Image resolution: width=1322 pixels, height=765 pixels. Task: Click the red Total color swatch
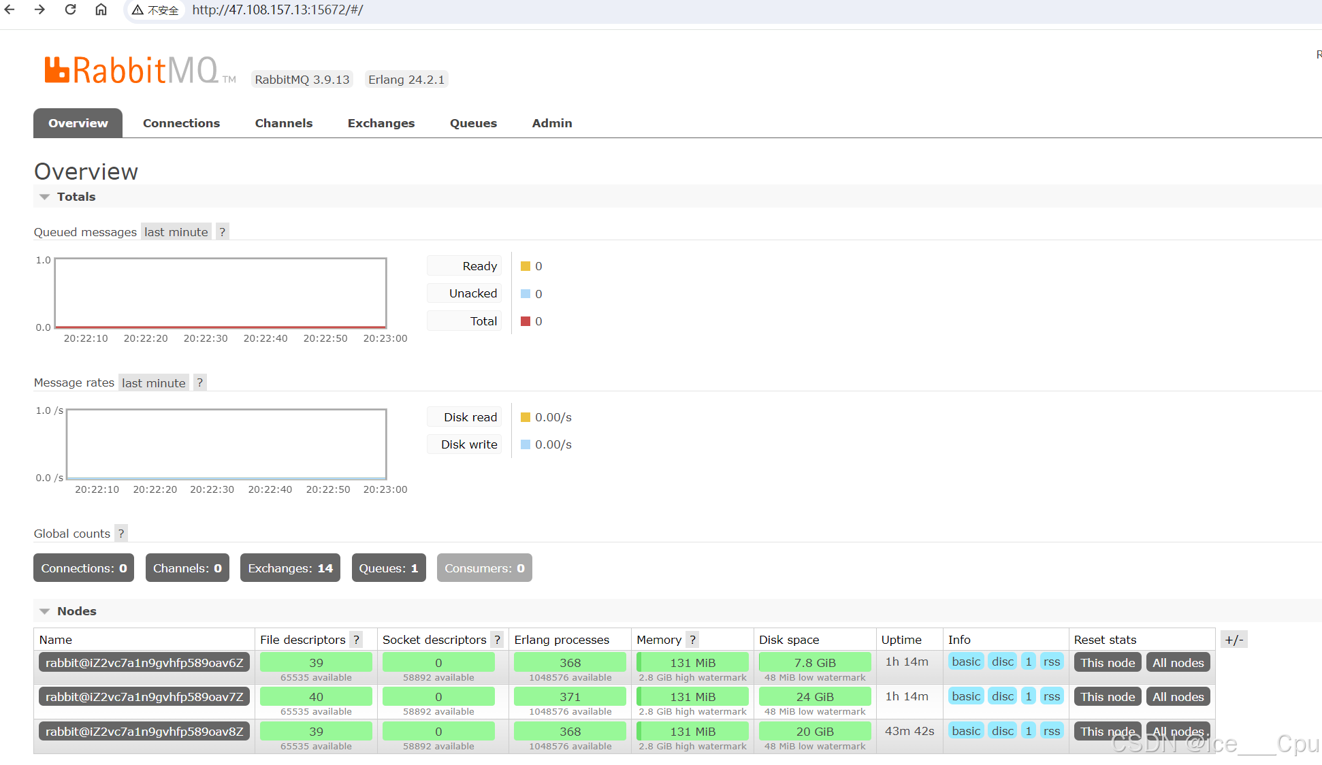tap(526, 321)
